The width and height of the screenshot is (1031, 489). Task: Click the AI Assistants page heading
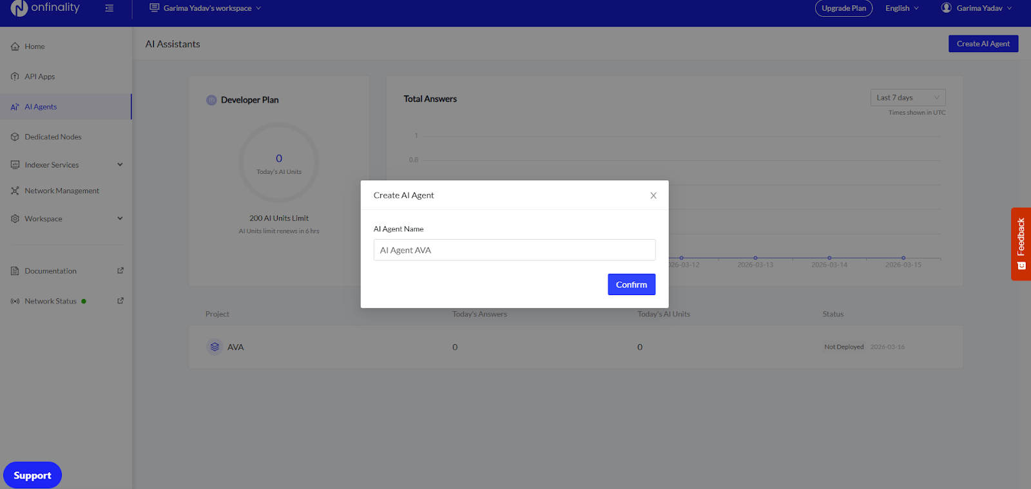click(173, 44)
